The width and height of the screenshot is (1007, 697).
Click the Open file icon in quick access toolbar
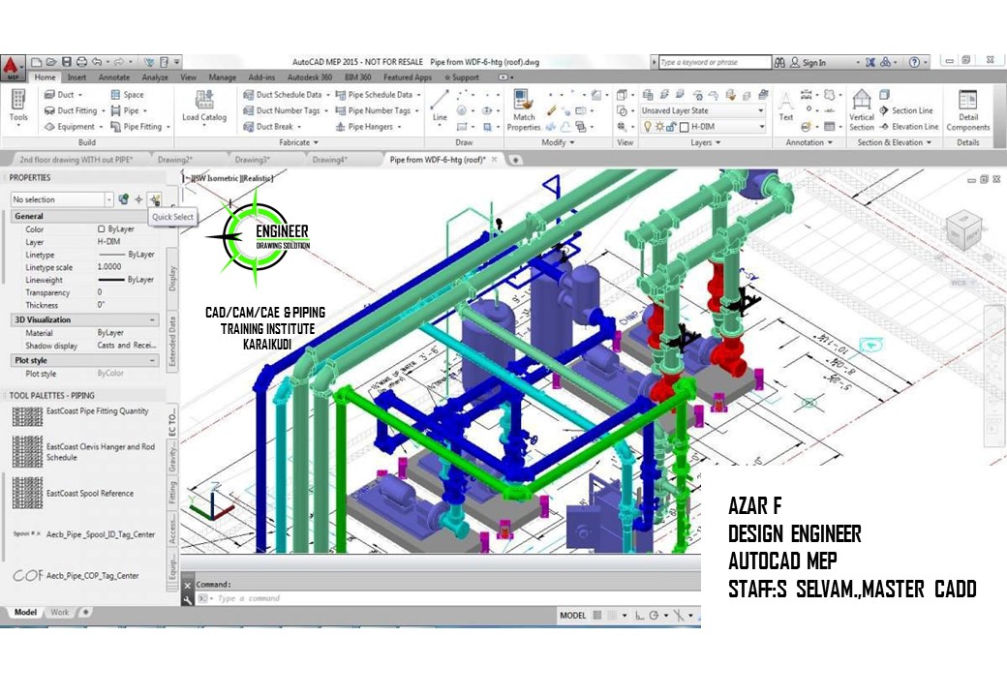(x=51, y=62)
